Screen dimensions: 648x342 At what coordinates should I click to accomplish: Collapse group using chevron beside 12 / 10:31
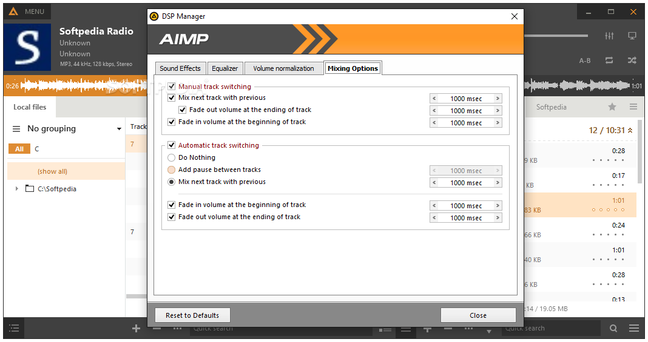tap(630, 130)
